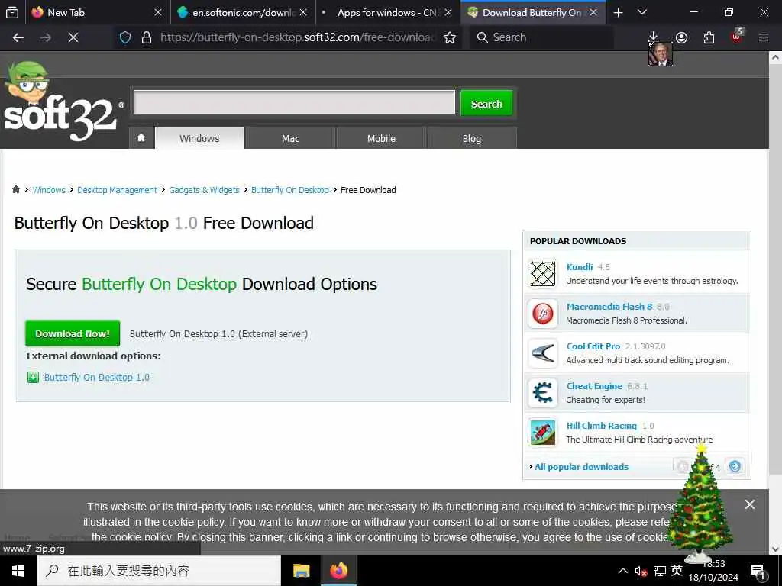Viewport: 782px width, 586px height.
Task: Click the Cool Edit Pro icon
Action: (543, 353)
